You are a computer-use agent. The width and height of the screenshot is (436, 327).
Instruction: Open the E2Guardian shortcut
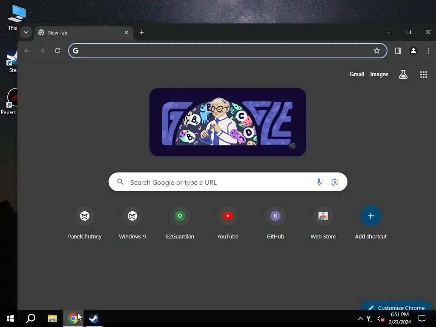click(x=180, y=223)
